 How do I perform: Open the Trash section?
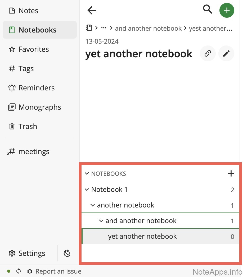click(28, 127)
